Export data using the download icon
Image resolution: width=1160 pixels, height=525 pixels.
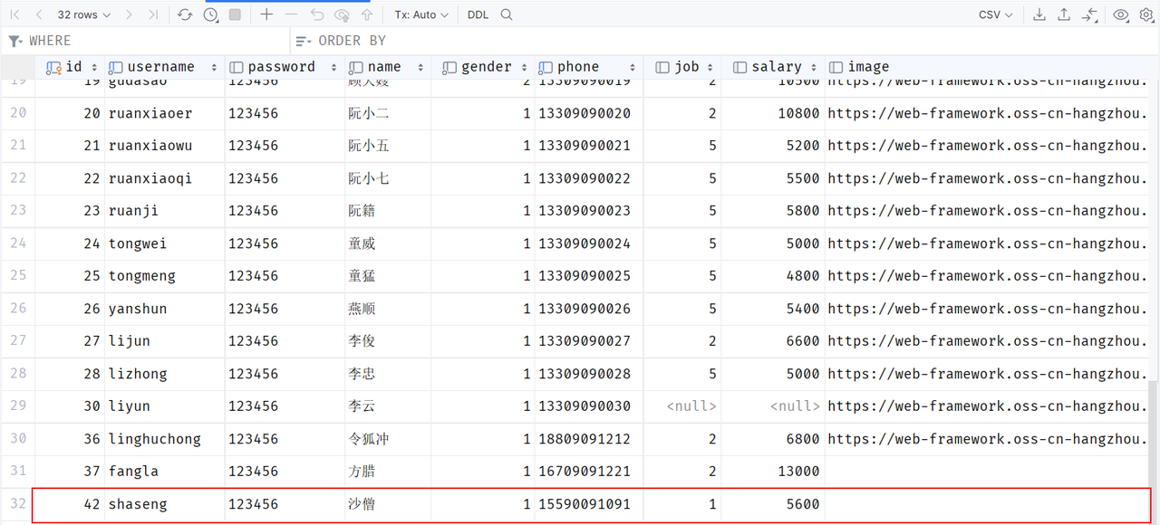click(x=1039, y=14)
